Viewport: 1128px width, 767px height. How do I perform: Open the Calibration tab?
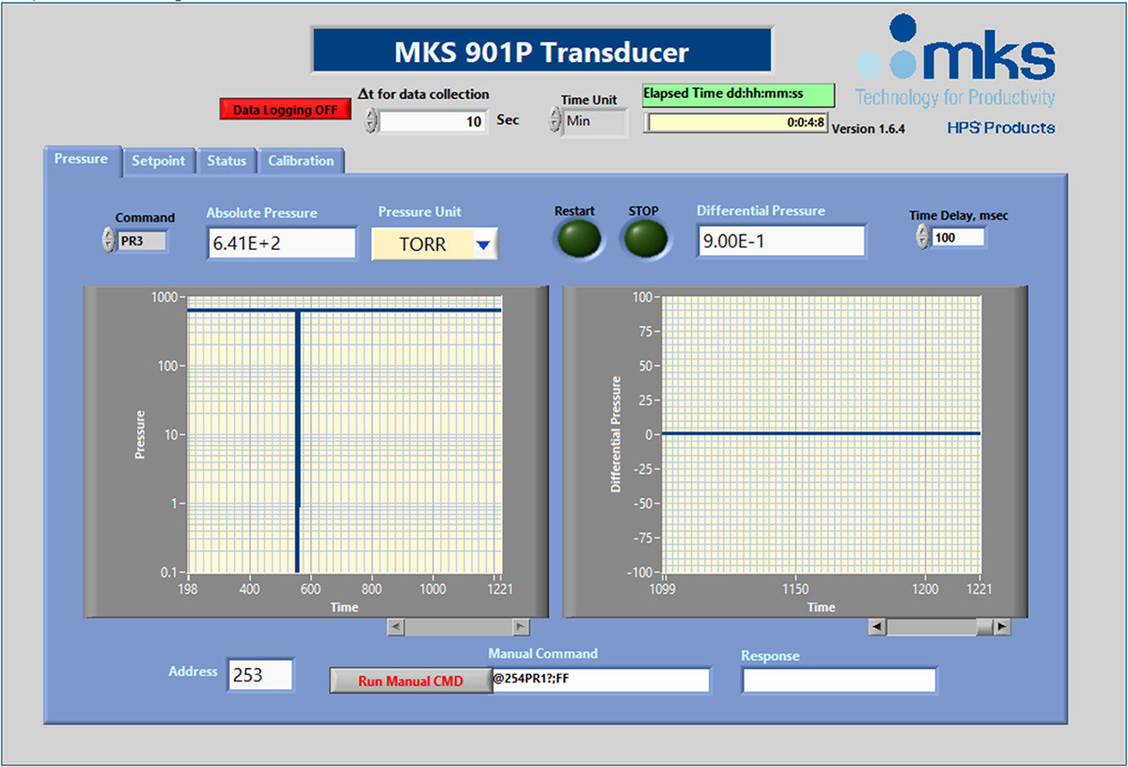[x=301, y=161]
